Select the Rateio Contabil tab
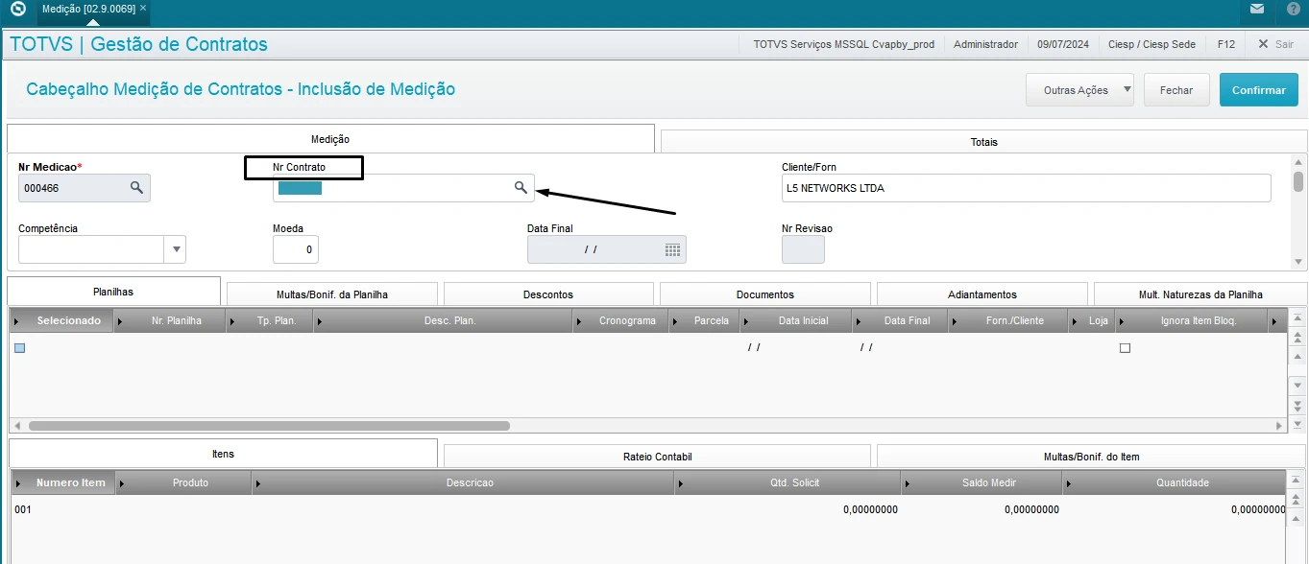This screenshot has width=1309, height=564. click(657, 457)
